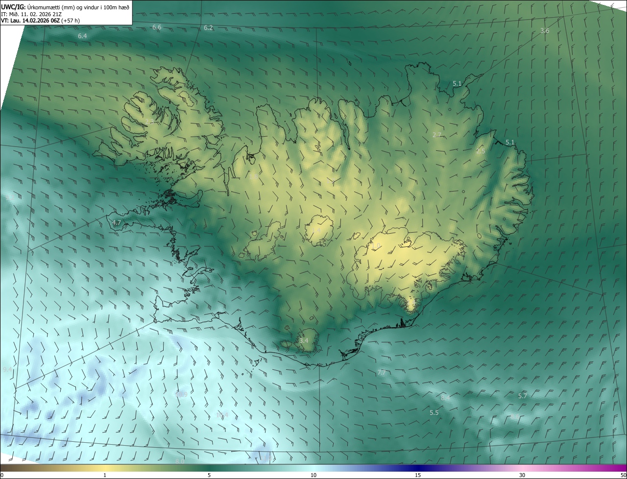This screenshot has height=479, width=627.
Task: Click the 2.3 value label over the Westfjords
Action: click(x=149, y=121)
